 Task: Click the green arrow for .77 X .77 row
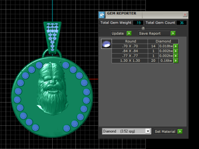176,56
